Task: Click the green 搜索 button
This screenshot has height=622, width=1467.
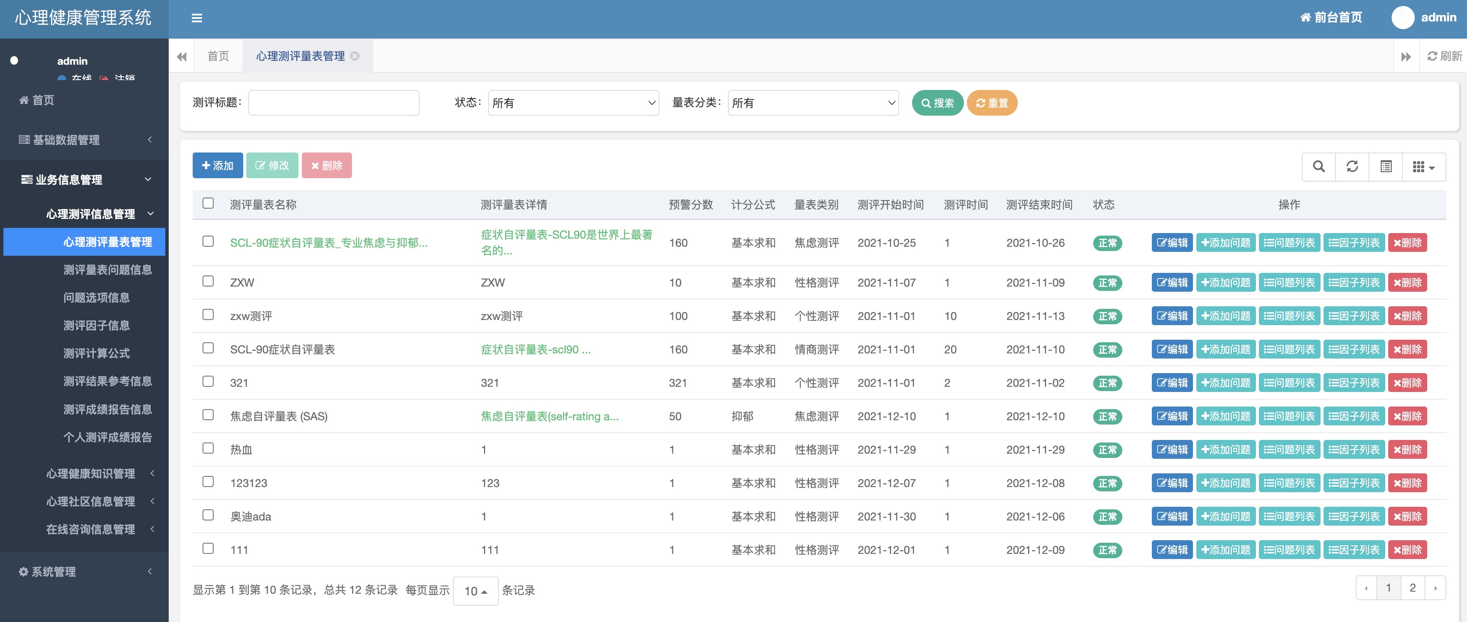Action: tap(937, 103)
